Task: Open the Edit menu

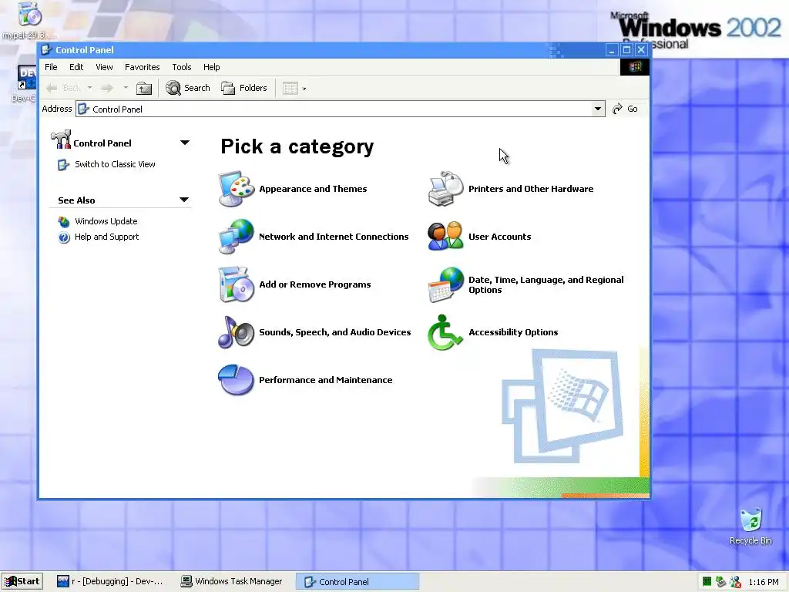Action: pyautogui.click(x=76, y=67)
